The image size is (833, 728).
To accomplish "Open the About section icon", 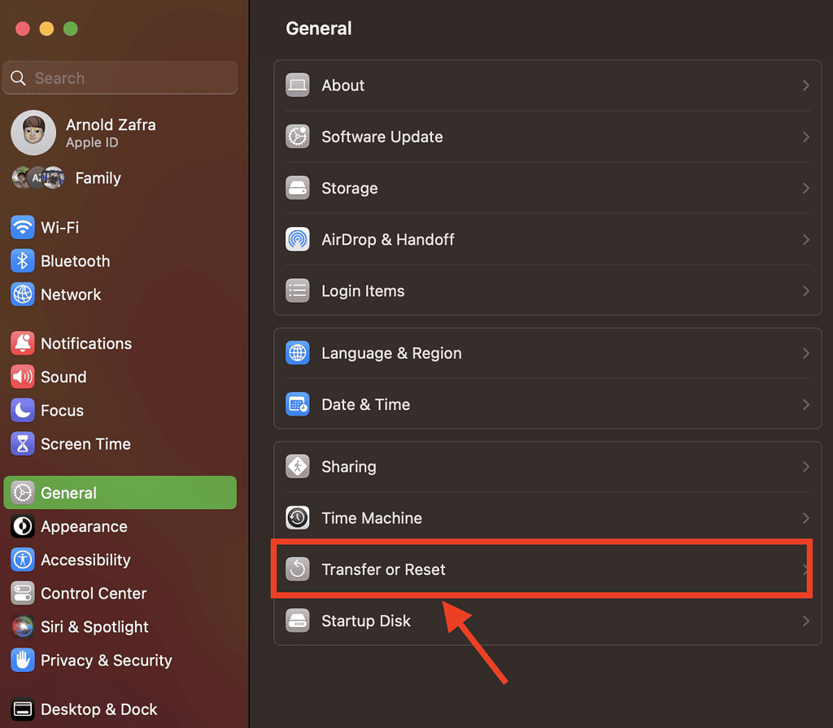I will point(297,85).
